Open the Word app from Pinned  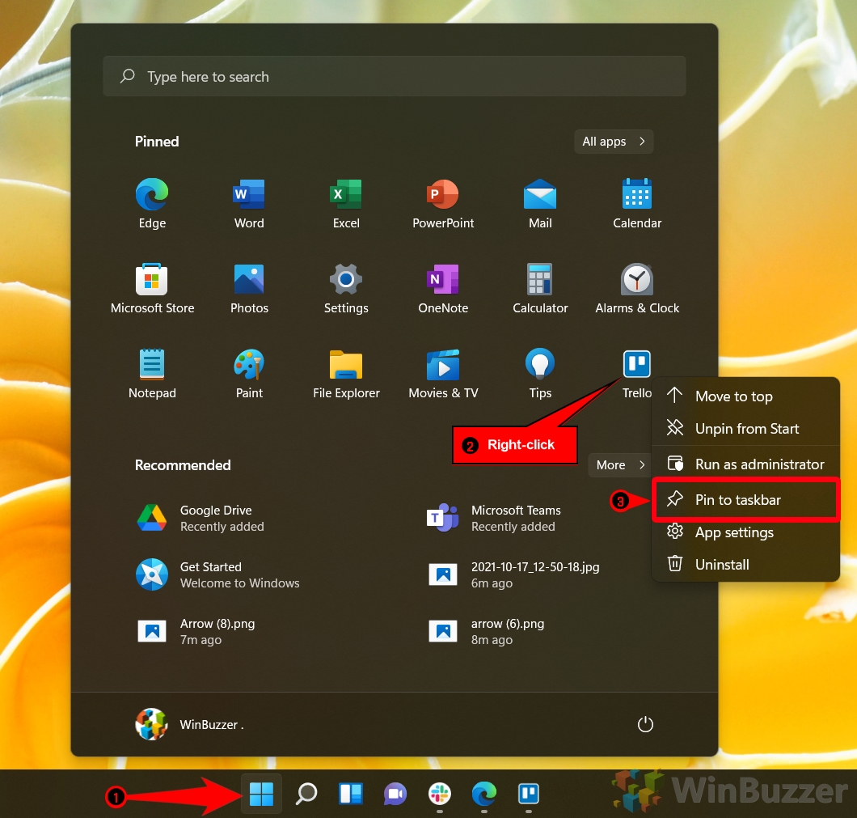pos(249,202)
